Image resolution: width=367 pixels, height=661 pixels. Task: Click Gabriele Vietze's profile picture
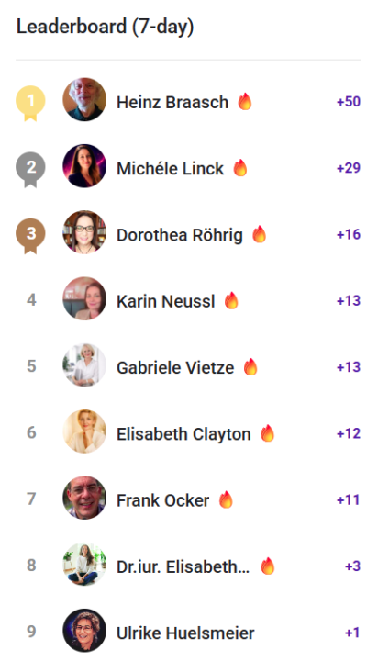tap(84, 365)
